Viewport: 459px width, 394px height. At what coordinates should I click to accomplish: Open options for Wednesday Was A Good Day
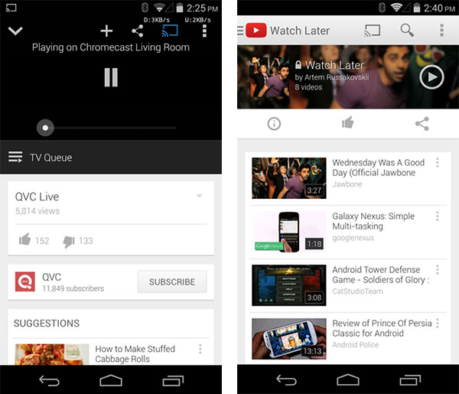click(x=438, y=162)
